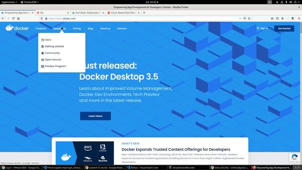
Task: Toggle the night light moon icon
Action: (277, 2)
